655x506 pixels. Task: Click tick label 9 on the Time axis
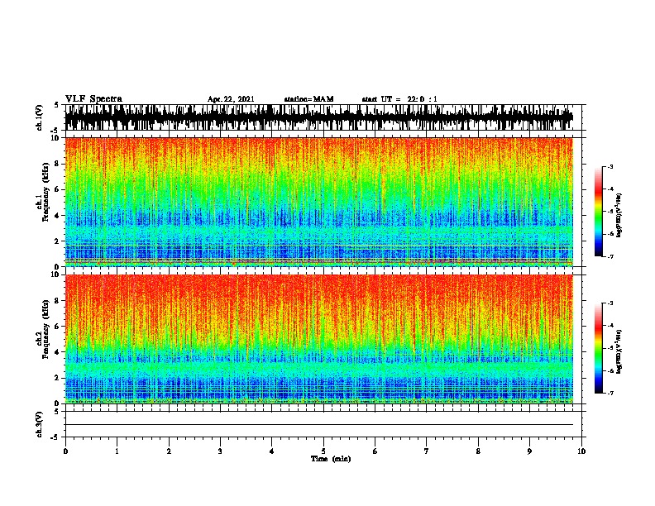click(529, 451)
